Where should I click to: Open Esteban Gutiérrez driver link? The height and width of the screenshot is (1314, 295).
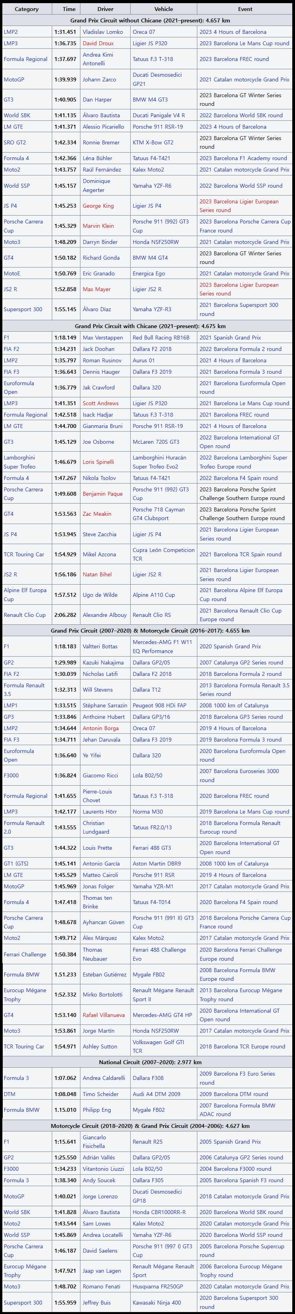click(x=105, y=975)
